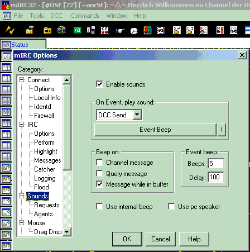Click the Beeps count input field
This screenshot has height=252, width=250.
[x=215, y=164]
